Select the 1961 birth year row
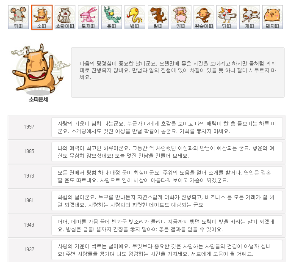This screenshot has width=288, height=266. [x=147, y=201]
